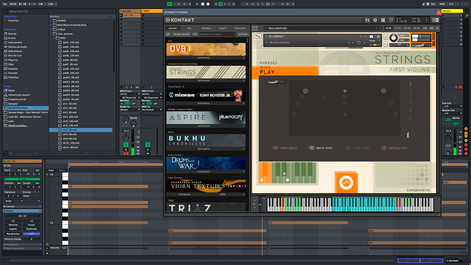This screenshot has width=471, height=265.
Task: Click the Kontakt warning exclamation icon
Action: click(427, 20)
